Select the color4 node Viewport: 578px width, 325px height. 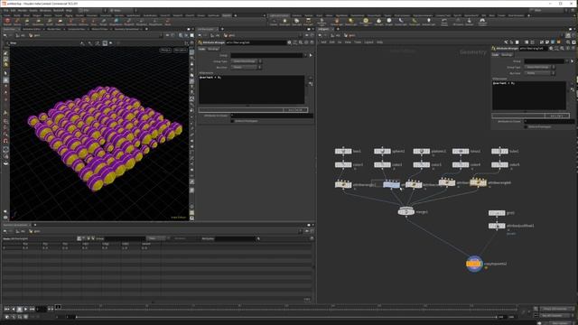pos(461,164)
